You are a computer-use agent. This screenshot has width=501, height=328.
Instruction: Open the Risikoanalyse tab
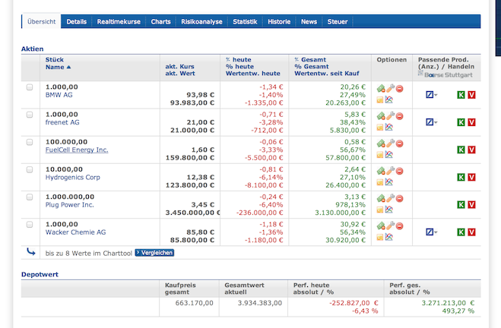tap(201, 22)
